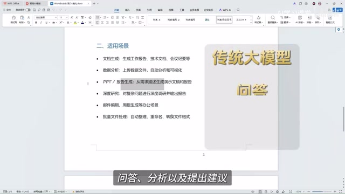Click the bulleted list icon
This screenshot has width=345, height=194.
(98, 17)
